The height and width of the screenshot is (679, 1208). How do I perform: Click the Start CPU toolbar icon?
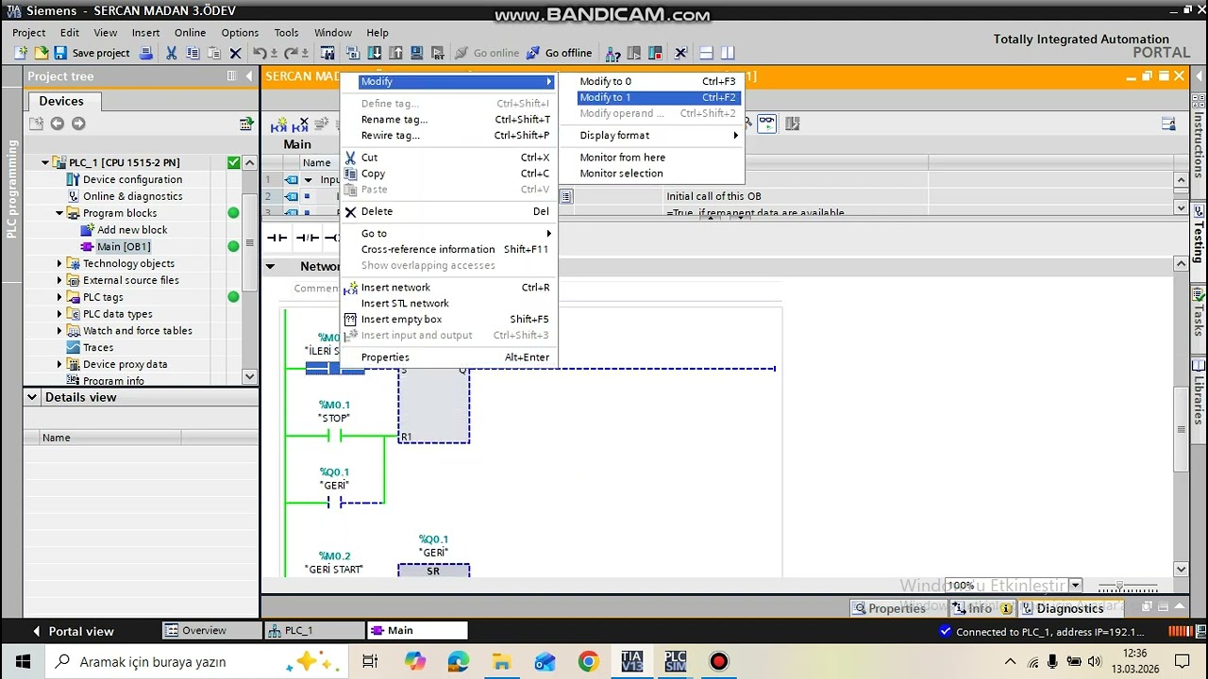634,54
